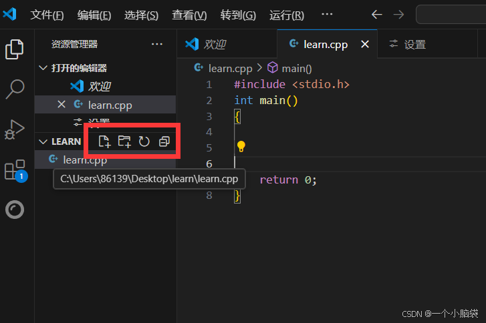Close learn.cpp in open editors list

(x=62, y=104)
